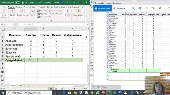This screenshot has width=170, height=95.
Task: Click the Insert Function fx icon
Action: pos(29,25)
